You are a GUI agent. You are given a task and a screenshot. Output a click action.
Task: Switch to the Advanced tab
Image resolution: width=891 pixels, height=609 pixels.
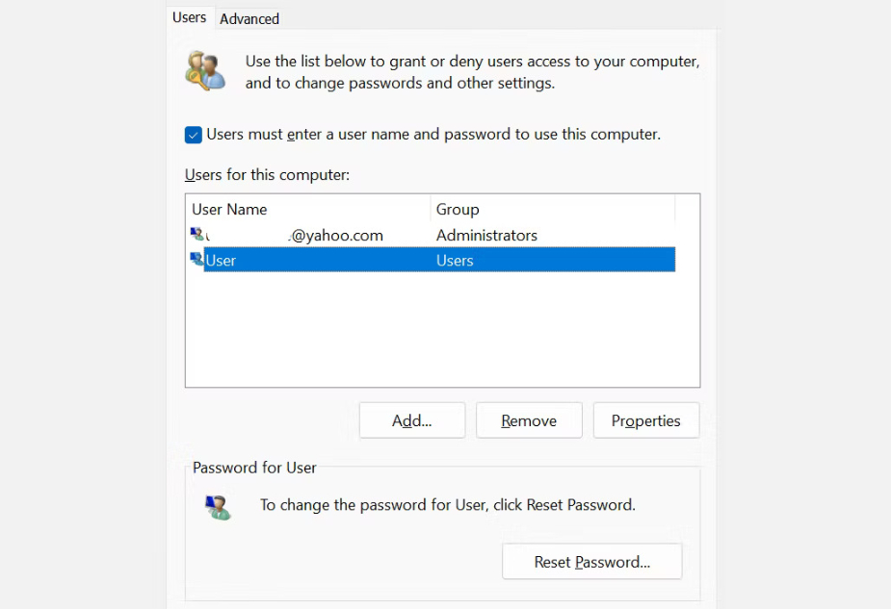[249, 18]
